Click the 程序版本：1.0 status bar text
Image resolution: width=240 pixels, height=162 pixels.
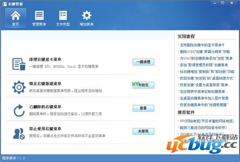[14, 158]
